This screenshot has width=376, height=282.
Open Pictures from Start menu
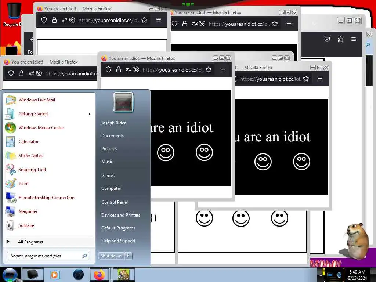click(x=109, y=149)
